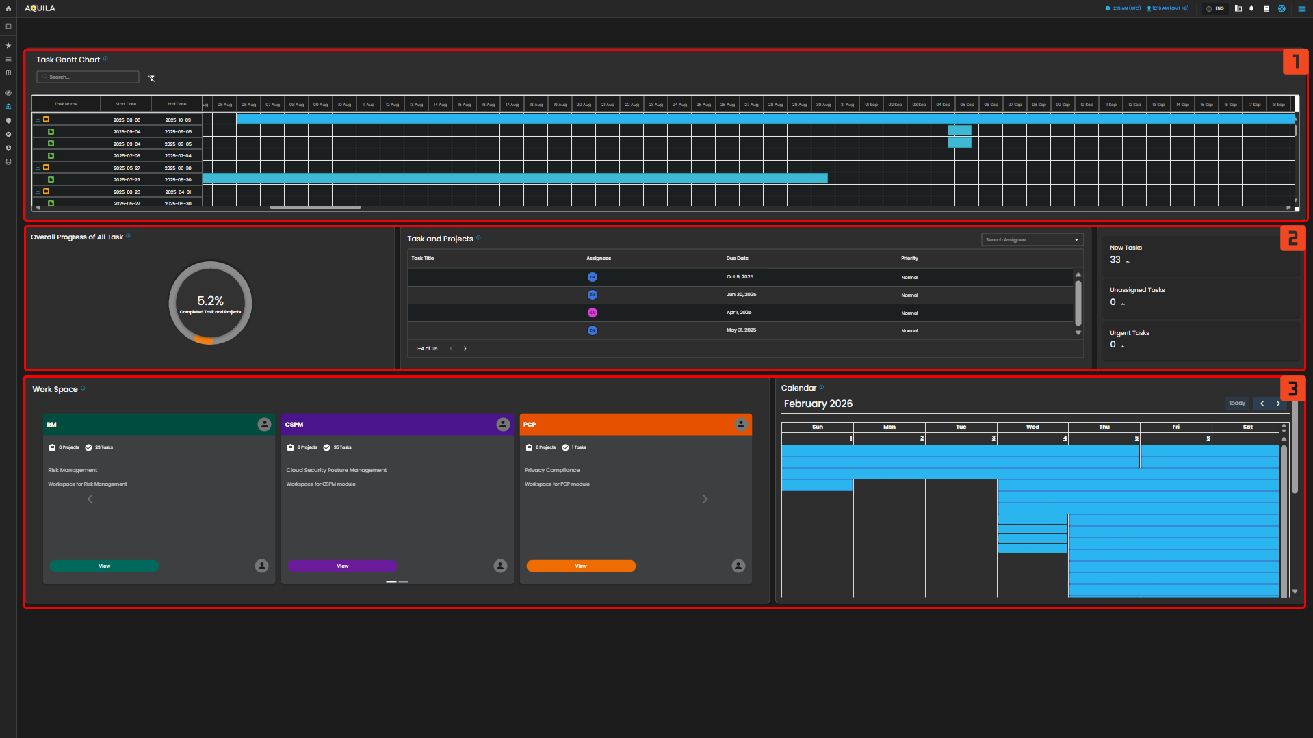Select the shield icon in the left sidebar
The image size is (1313, 738).
(8, 120)
